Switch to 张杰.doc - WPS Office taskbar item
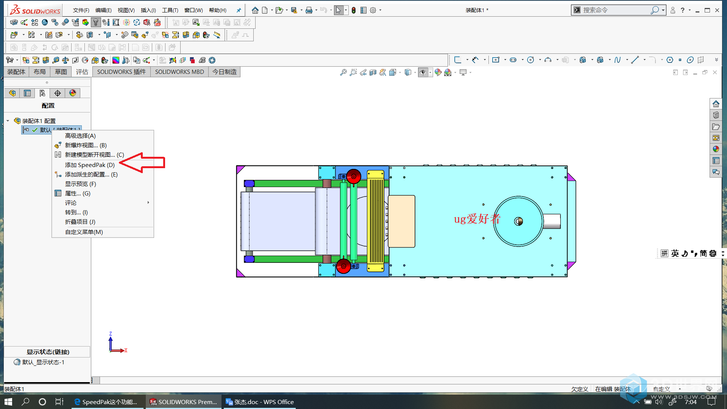This screenshot has width=727, height=409. pyautogui.click(x=260, y=402)
